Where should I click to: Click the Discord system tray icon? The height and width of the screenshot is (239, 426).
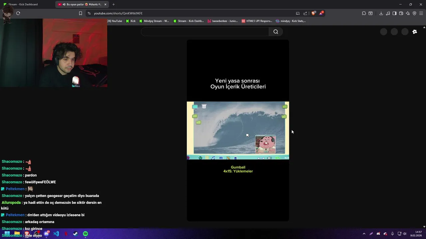378,234
